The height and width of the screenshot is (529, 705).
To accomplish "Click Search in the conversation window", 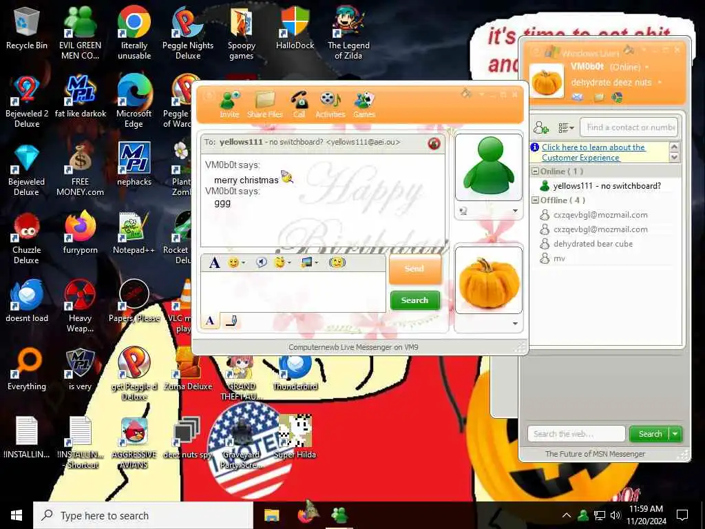I will pos(414,300).
